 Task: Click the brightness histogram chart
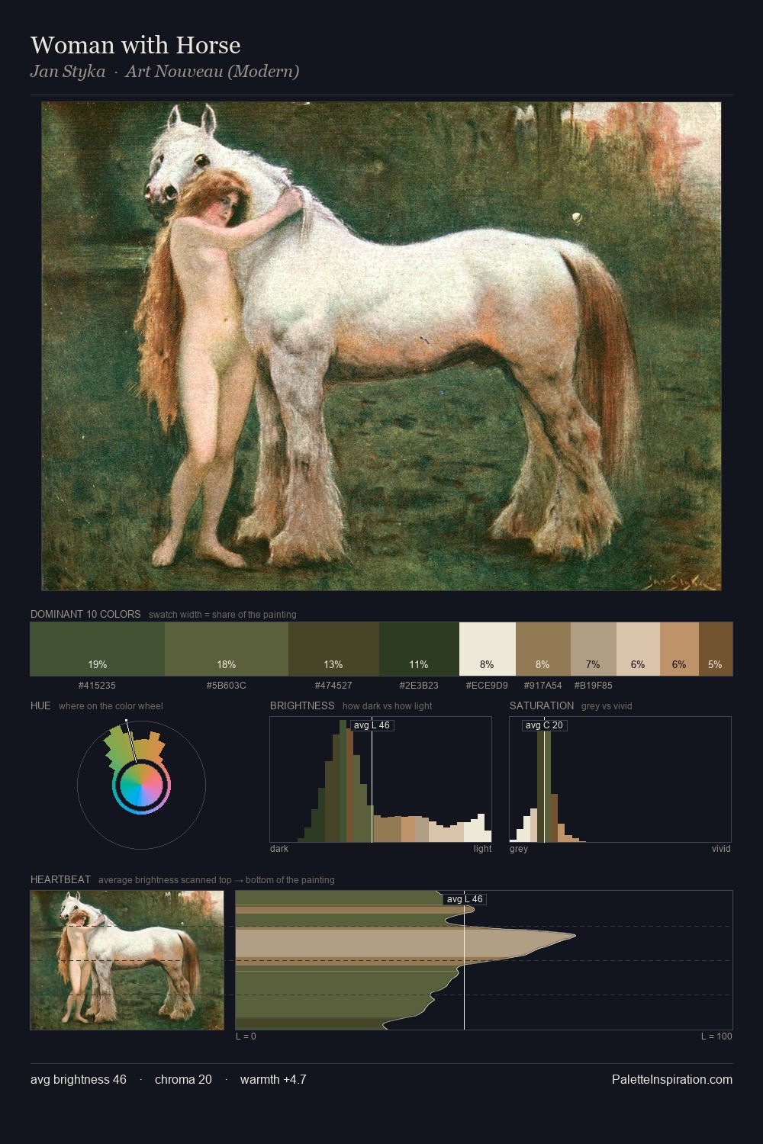click(x=381, y=779)
